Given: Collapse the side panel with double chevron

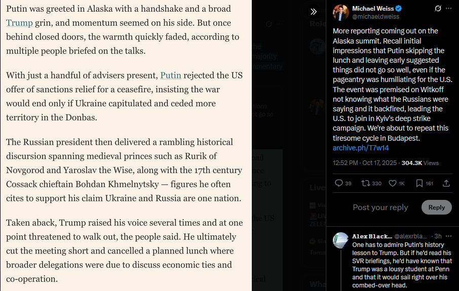Looking at the screenshot, I should (314, 12).
